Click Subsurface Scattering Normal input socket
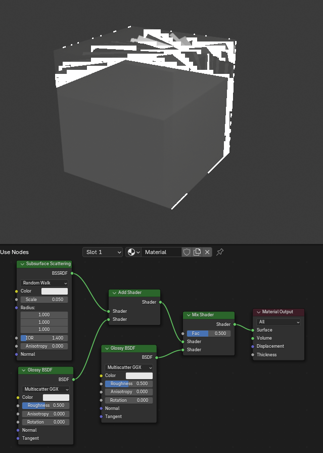Image resolution: width=323 pixels, height=453 pixels. 17,354
